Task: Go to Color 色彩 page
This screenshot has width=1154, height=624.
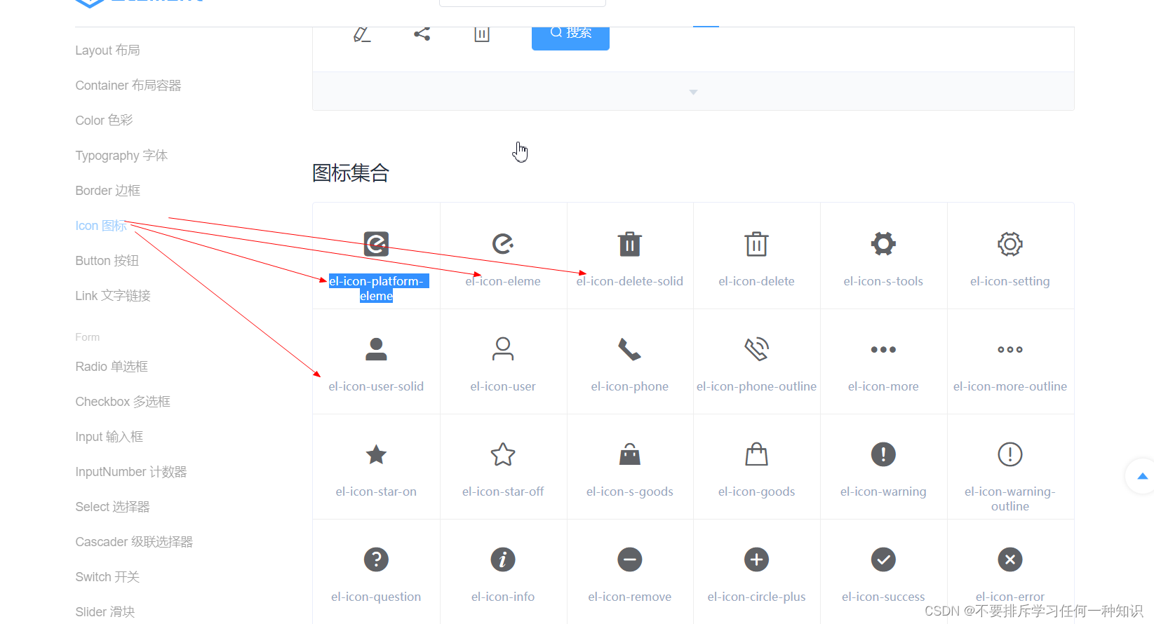Action: [104, 121]
